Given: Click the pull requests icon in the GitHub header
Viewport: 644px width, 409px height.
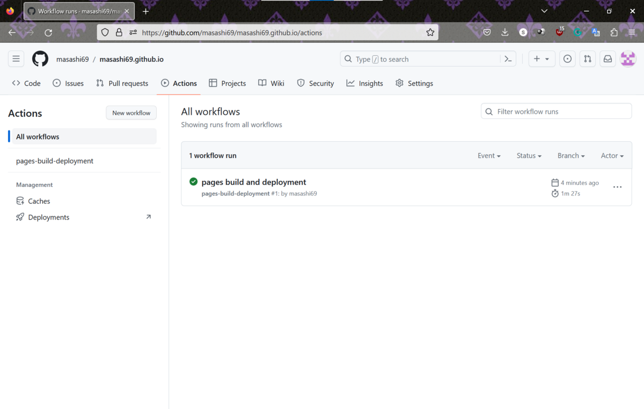Looking at the screenshot, I should (x=587, y=59).
